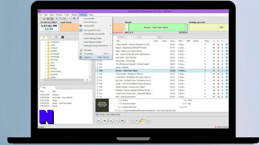259x145 pixels.
Task: Open the file browser folder tab icon
Action: pos(44,37)
